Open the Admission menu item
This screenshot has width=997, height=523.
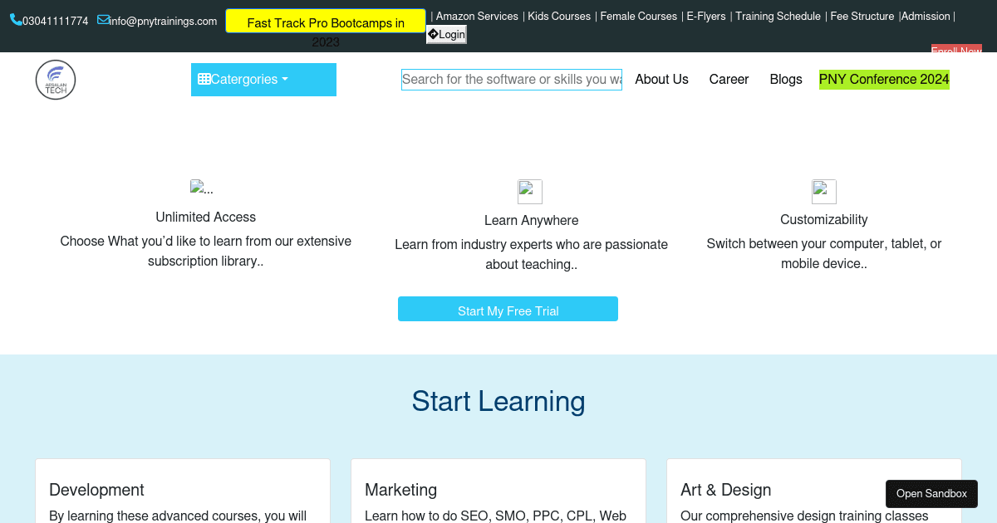(925, 16)
